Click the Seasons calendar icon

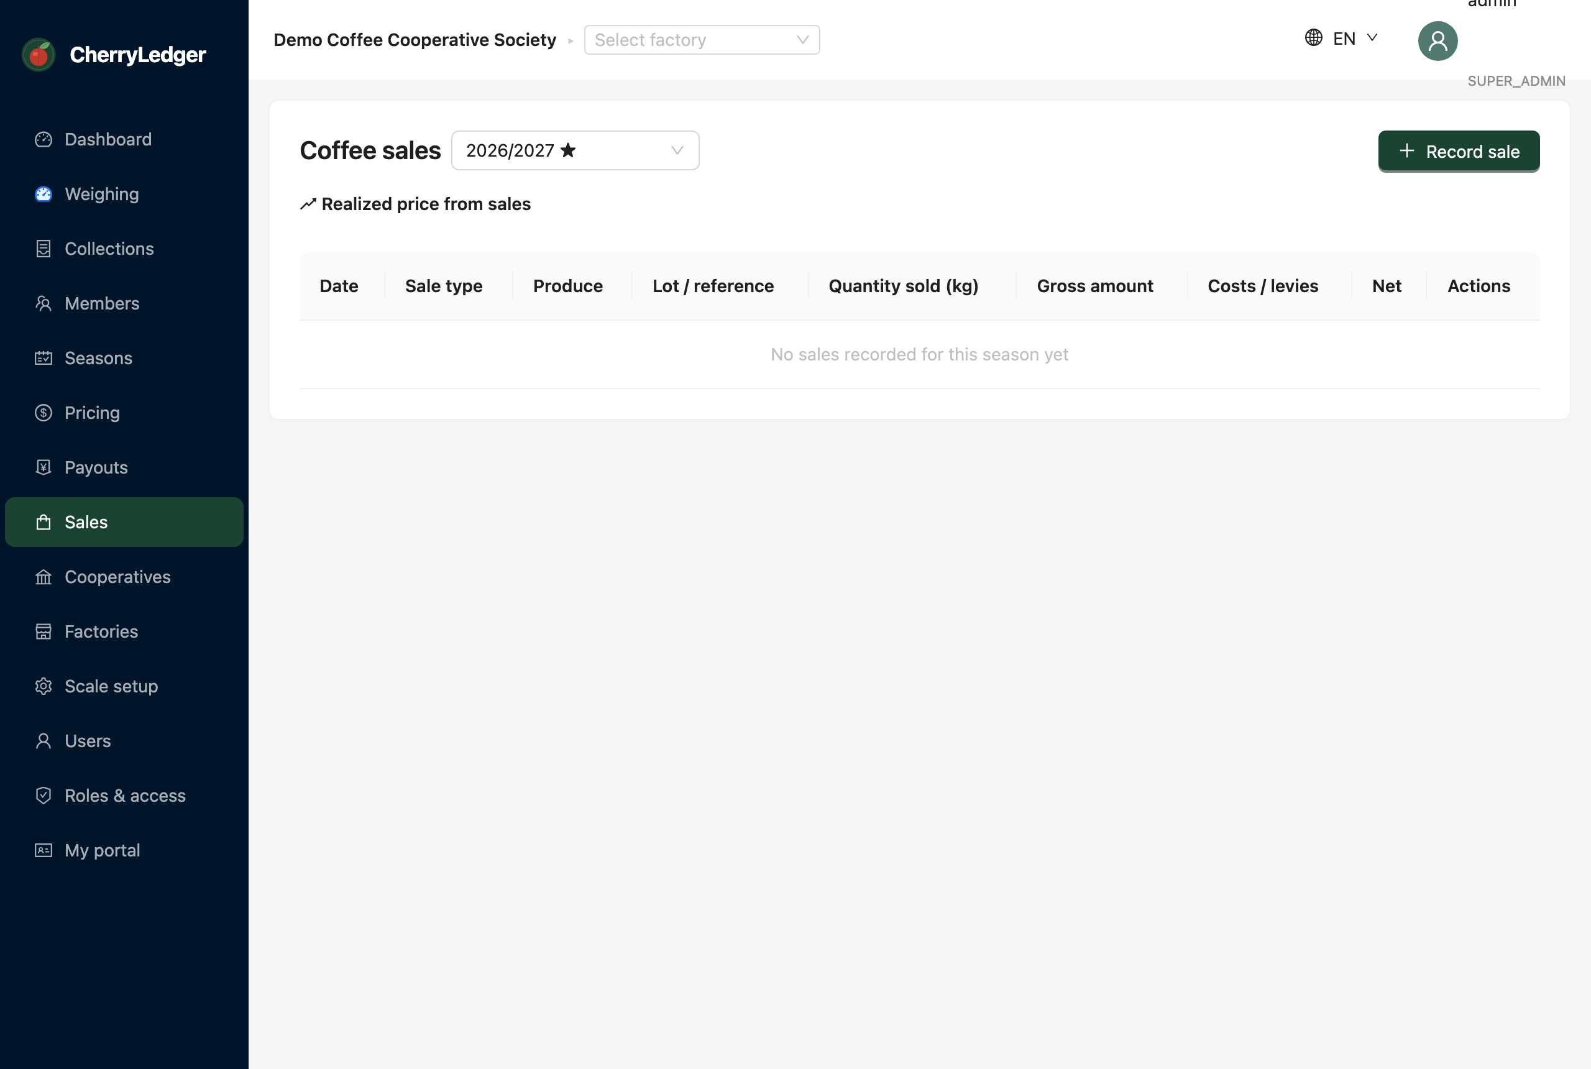(x=44, y=358)
